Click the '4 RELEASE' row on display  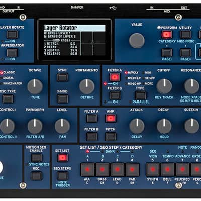(61, 54)
